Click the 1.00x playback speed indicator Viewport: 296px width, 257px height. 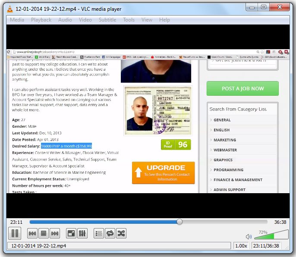241,246
